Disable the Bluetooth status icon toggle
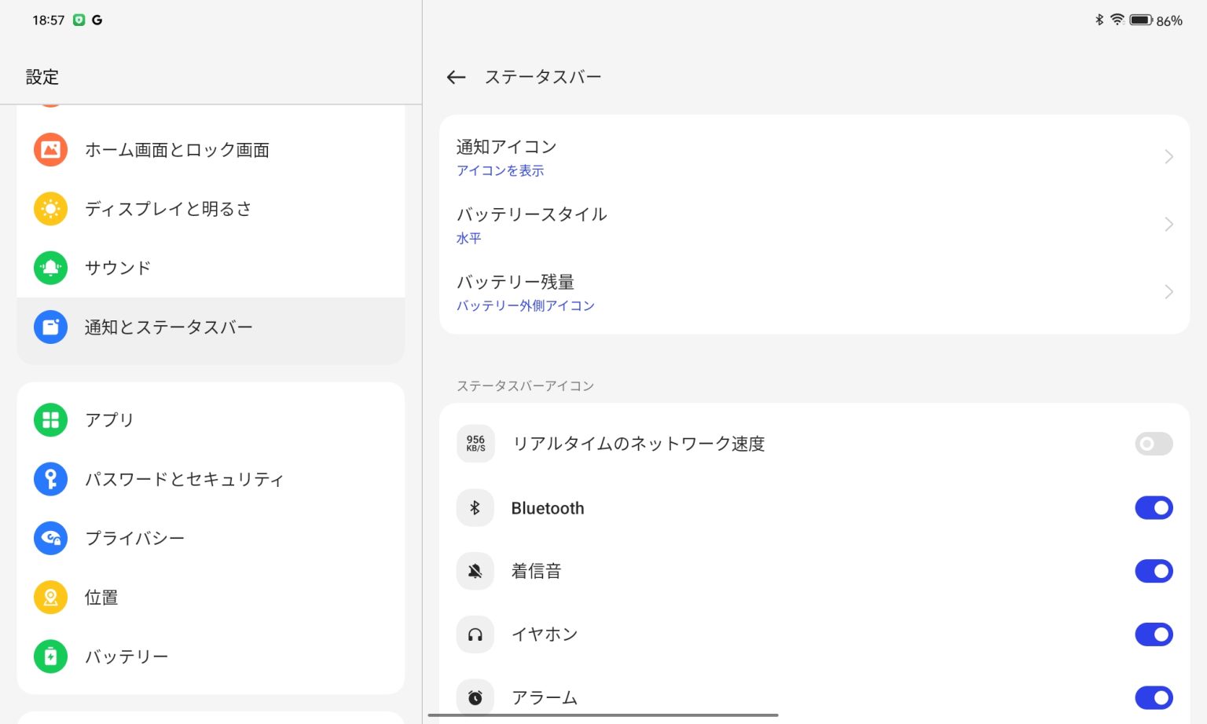This screenshot has width=1207, height=724. [x=1154, y=508]
